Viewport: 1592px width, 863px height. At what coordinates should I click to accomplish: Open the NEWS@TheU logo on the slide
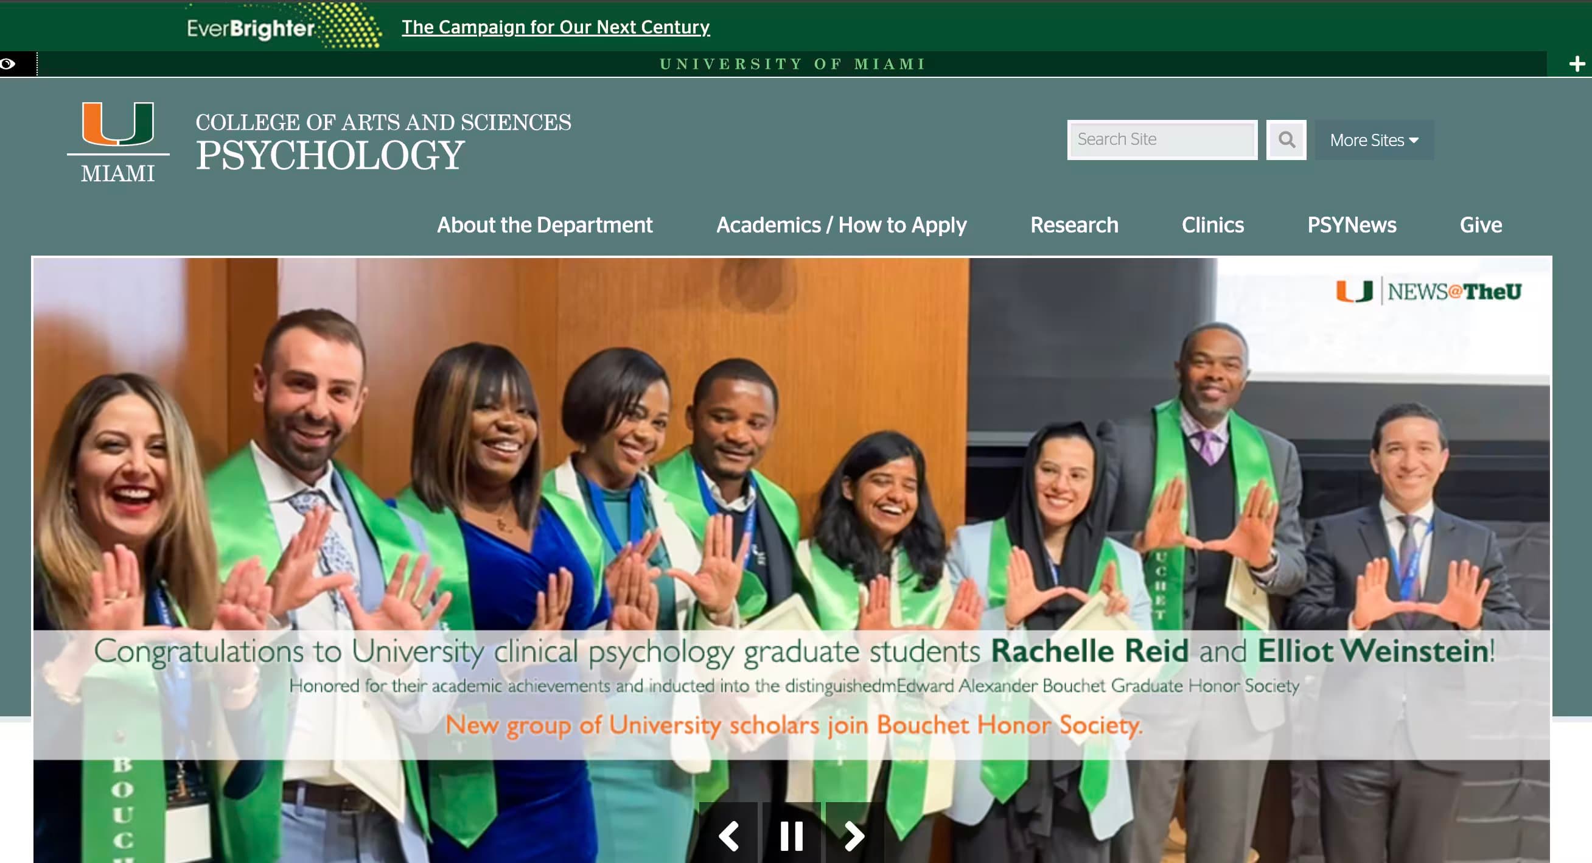pos(1428,291)
